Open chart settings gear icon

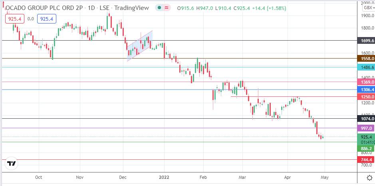coord(369,178)
